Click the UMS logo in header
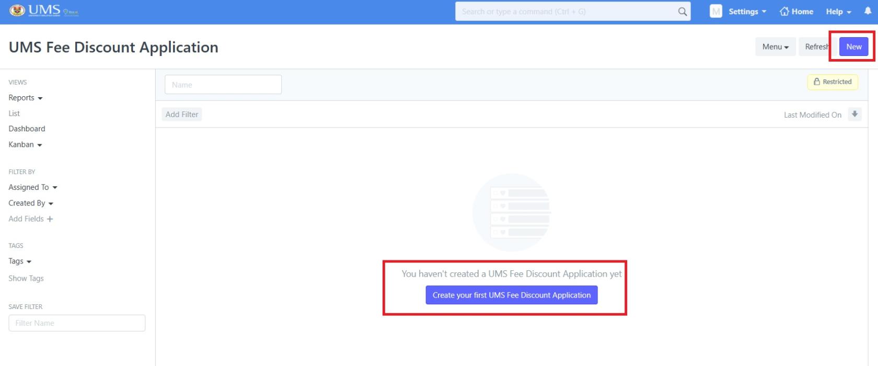 [44, 11]
